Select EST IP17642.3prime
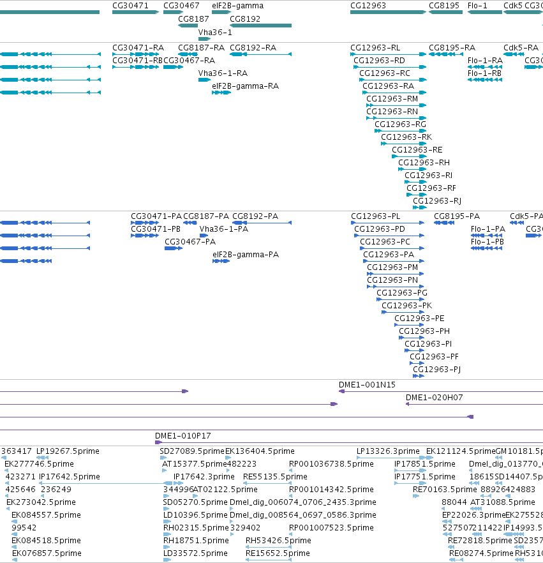This screenshot has height=563, width=543. [204, 476]
